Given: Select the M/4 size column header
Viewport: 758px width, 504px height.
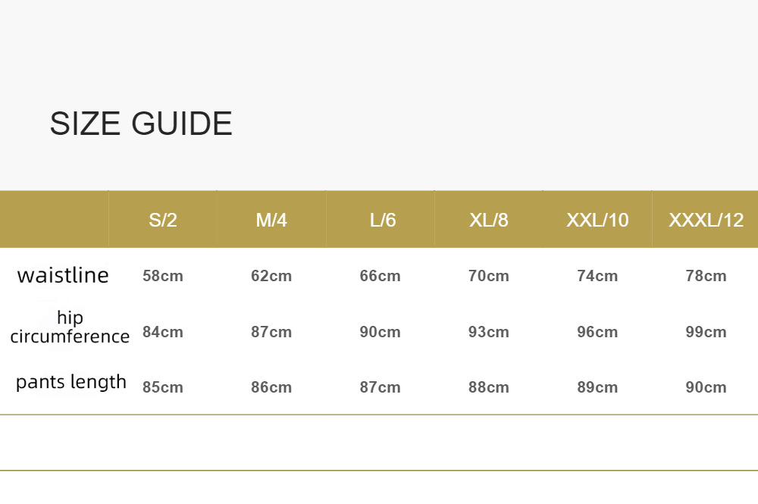Looking at the screenshot, I should tap(271, 221).
